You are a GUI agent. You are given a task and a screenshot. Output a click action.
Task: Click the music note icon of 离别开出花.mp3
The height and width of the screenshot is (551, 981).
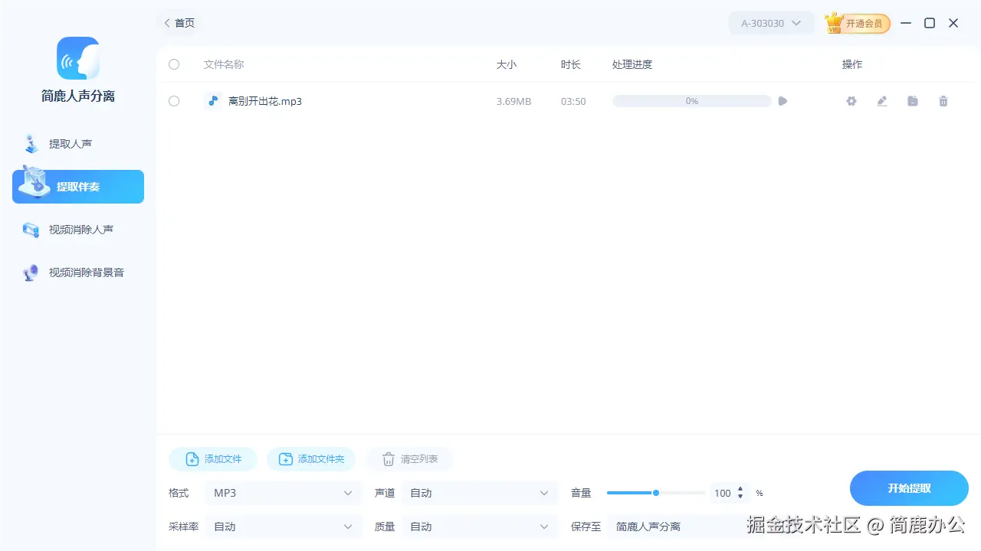pos(214,101)
